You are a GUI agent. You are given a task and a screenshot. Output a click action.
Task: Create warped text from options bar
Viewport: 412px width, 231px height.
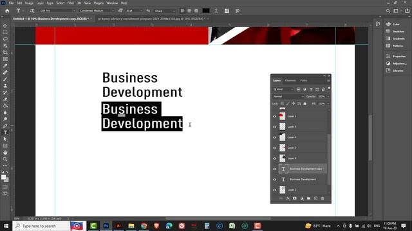click(x=216, y=11)
